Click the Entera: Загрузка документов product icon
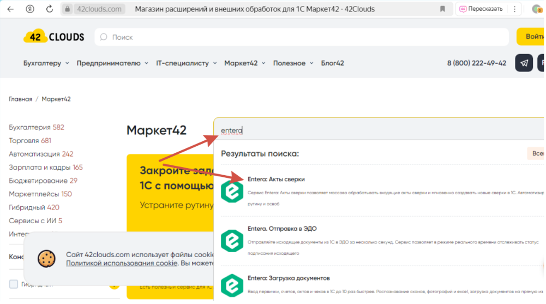This screenshot has height=304, width=546. 232,285
